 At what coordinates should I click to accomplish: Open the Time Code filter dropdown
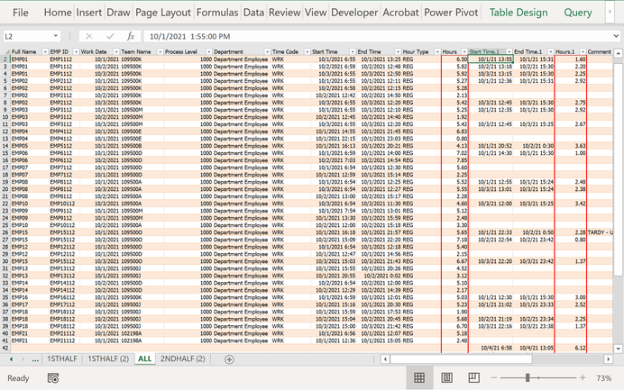click(307, 51)
